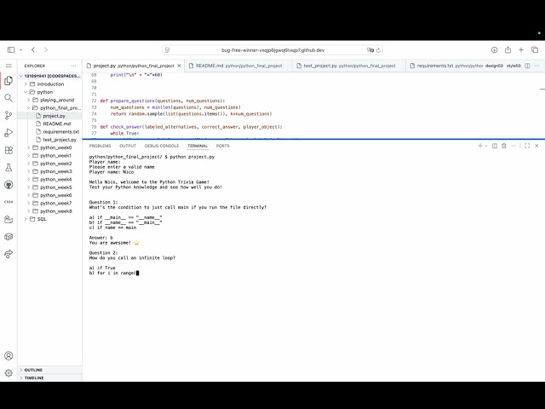Click the share arrow icon in activity bar
The width and height of the screenshot is (545, 409).
point(9,254)
